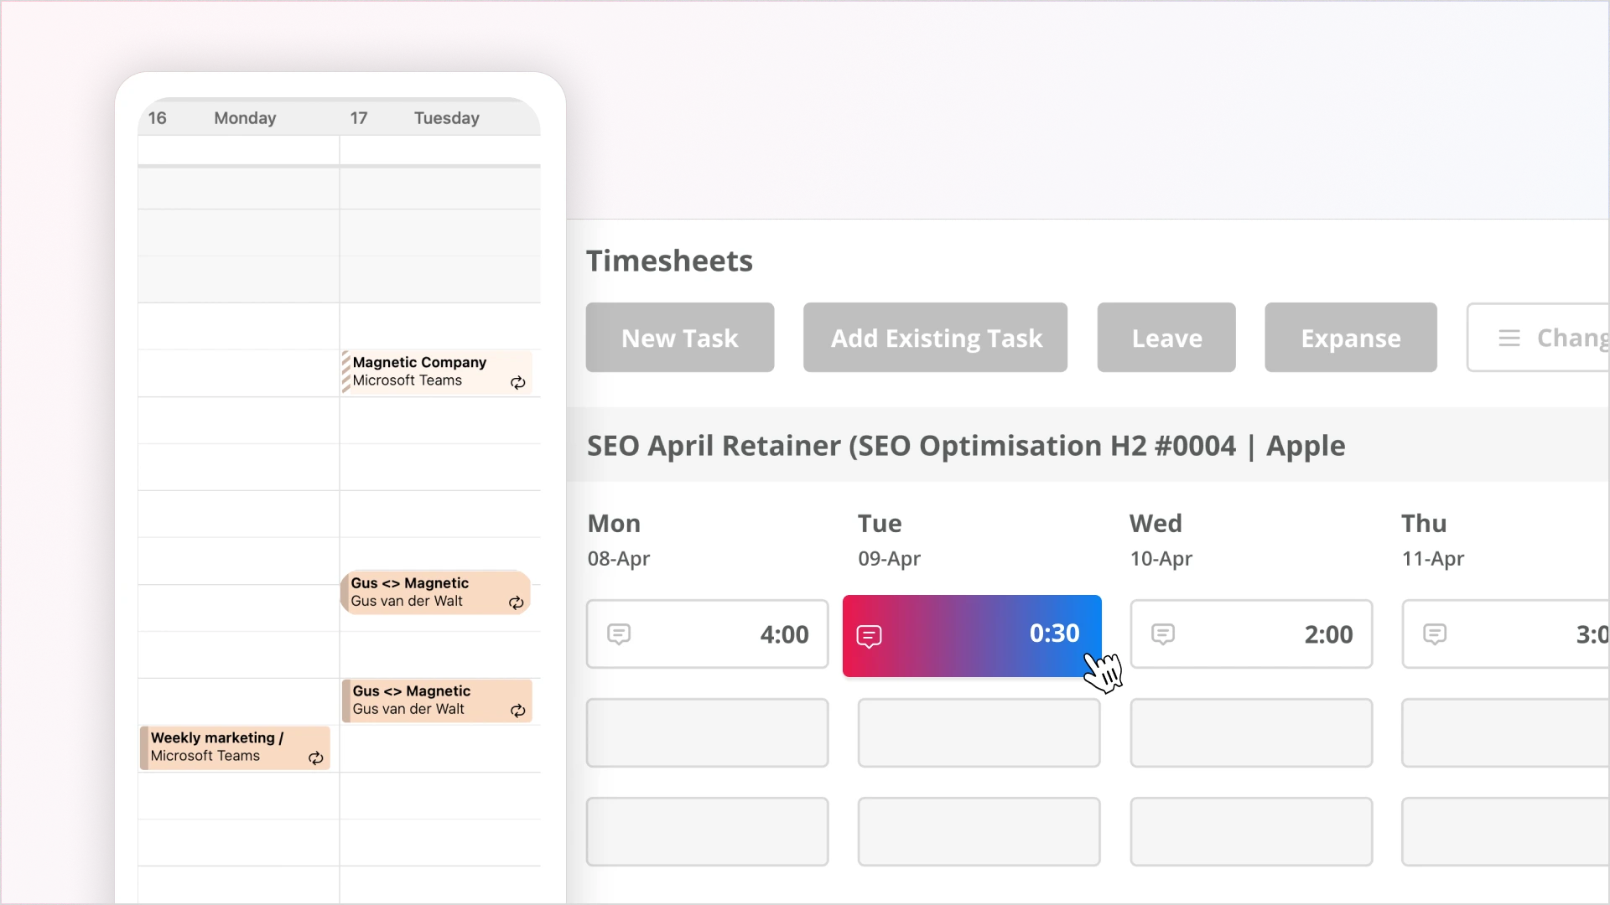Click the repeat icon on Weekly marketing event
The width and height of the screenshot is (1610, 905).
coord(315,758)
